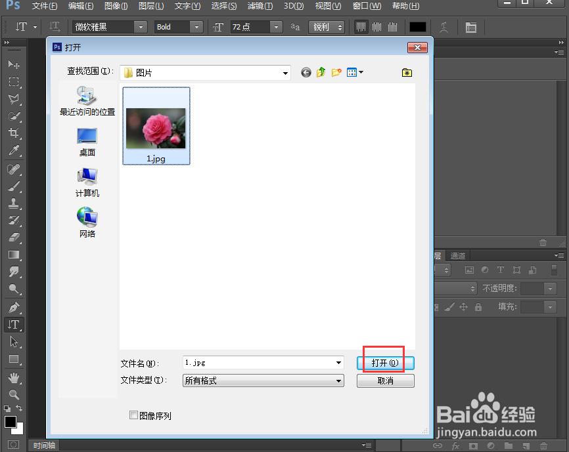The image size is (569, 452).
Task: Click the background color swatch
Action: (x=19, y=430)
